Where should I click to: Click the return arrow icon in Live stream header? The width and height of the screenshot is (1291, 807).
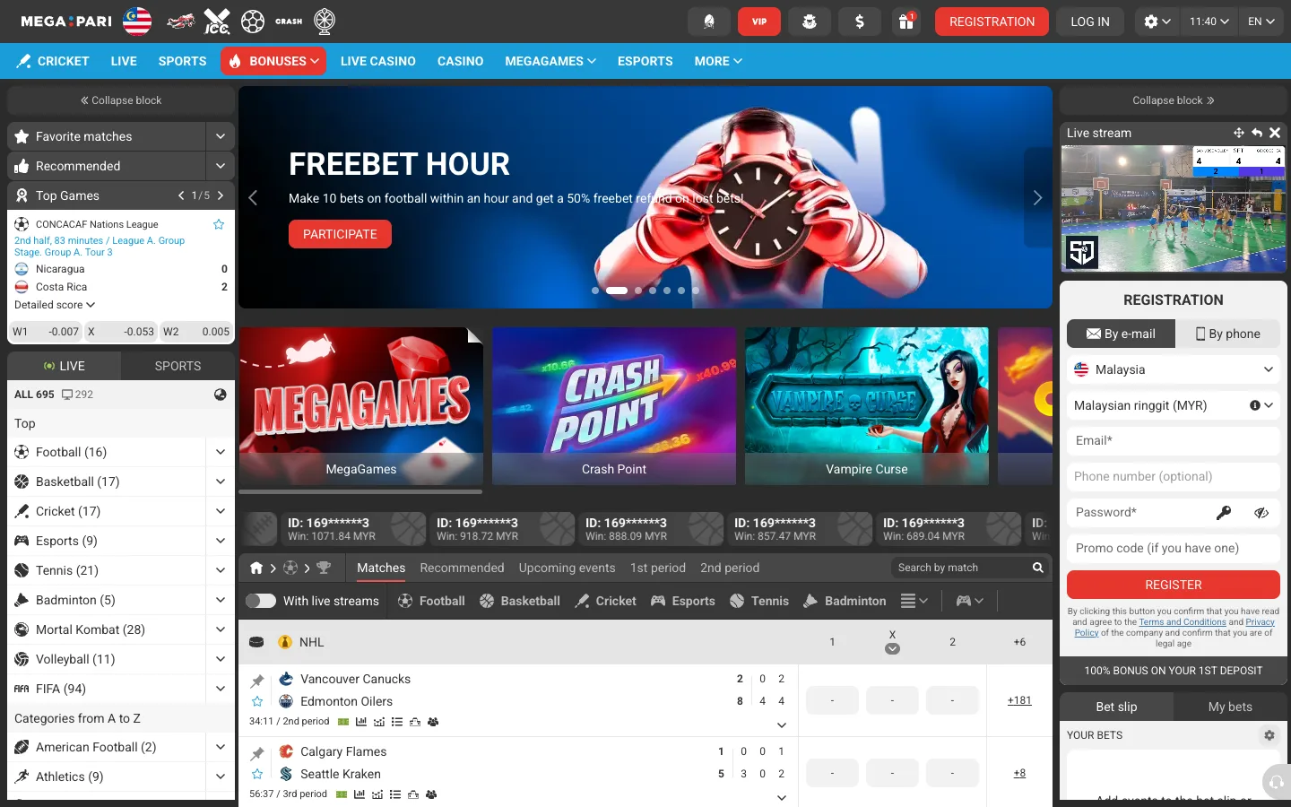[x=1257, y=133]
